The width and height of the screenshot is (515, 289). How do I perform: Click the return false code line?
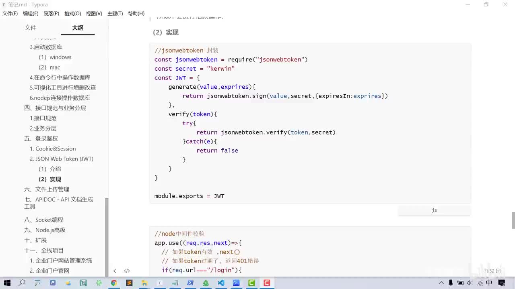pos(217,151)
